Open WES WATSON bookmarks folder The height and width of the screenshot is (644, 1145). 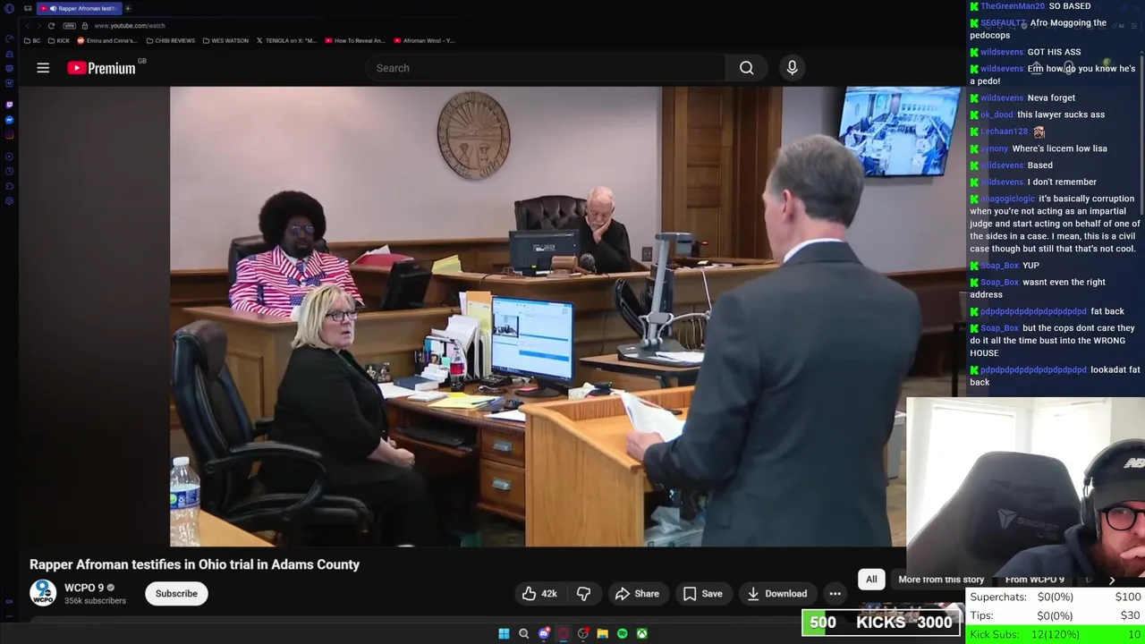(x=225, y=40)
